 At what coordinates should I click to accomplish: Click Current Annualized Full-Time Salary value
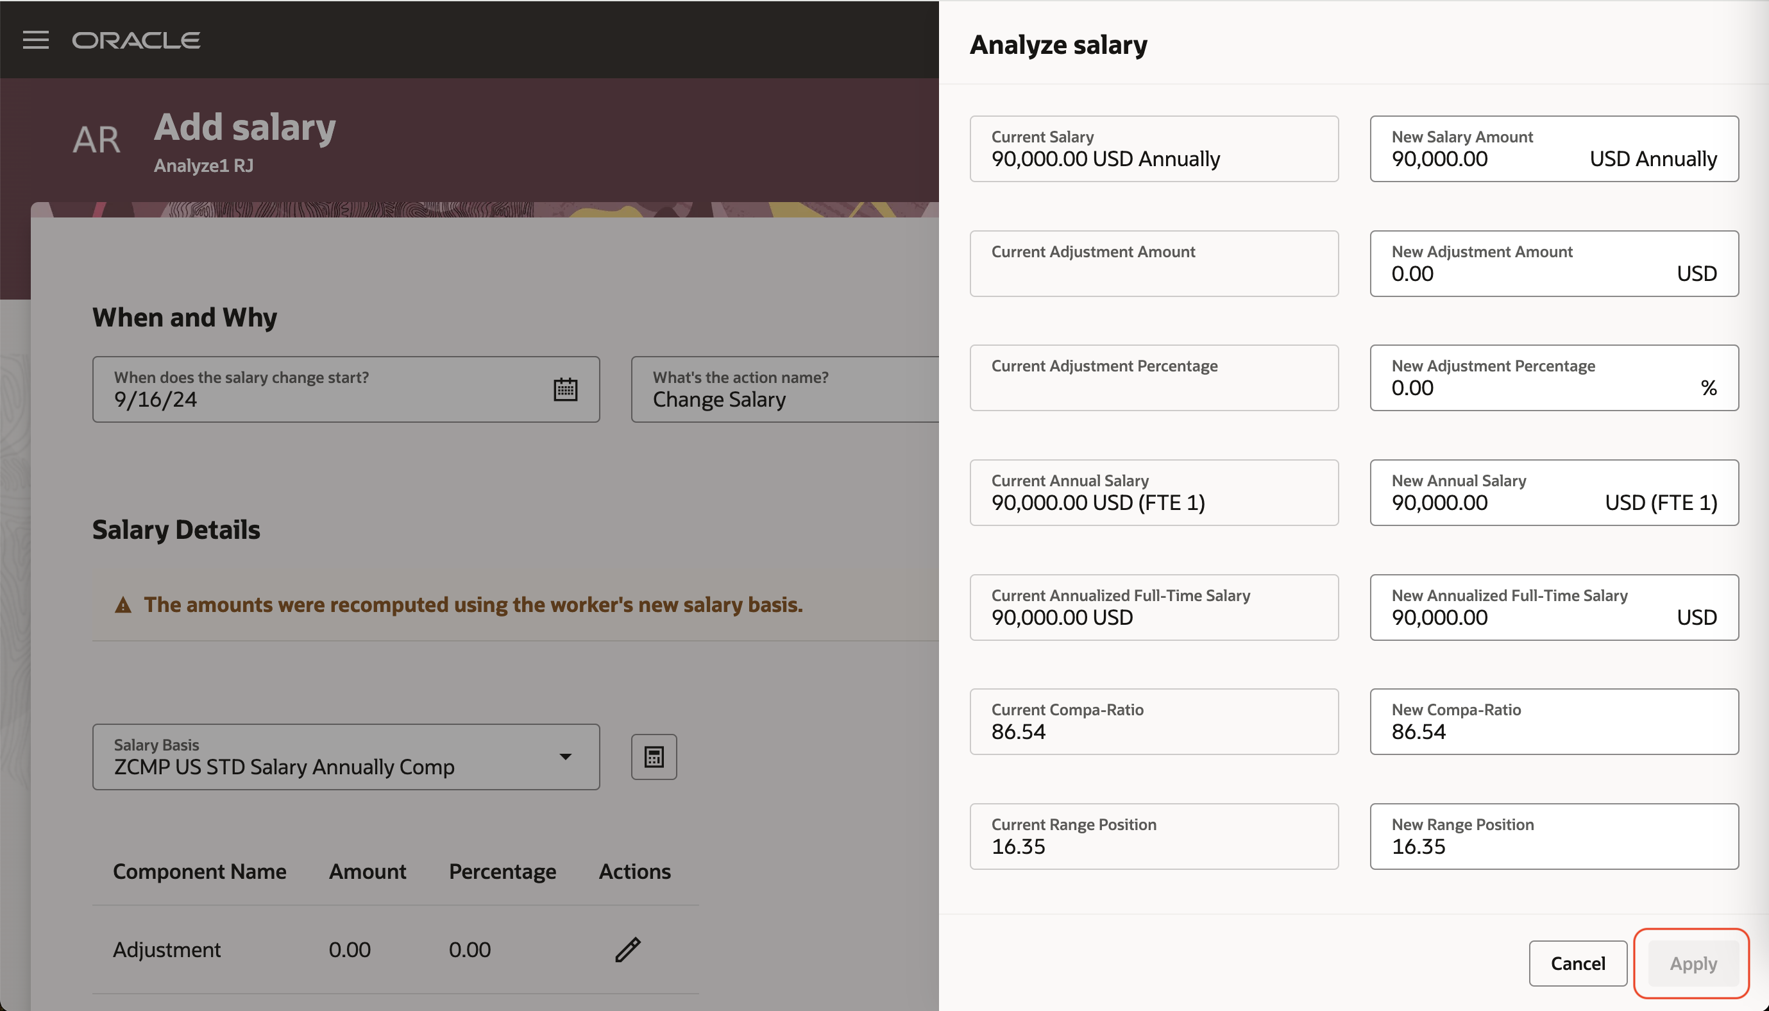(1062, 617)
